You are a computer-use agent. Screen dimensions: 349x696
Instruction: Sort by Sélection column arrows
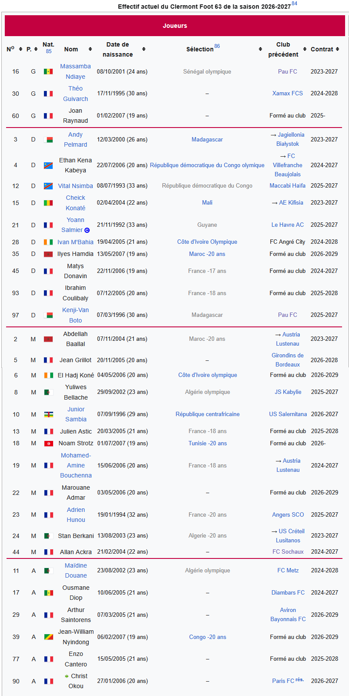tap(260, 49)
